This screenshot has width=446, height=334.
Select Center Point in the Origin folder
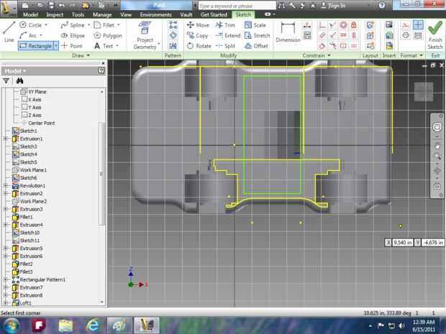[x=38, y=123]
